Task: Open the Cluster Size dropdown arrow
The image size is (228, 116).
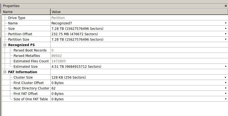Action: point(225,78)
